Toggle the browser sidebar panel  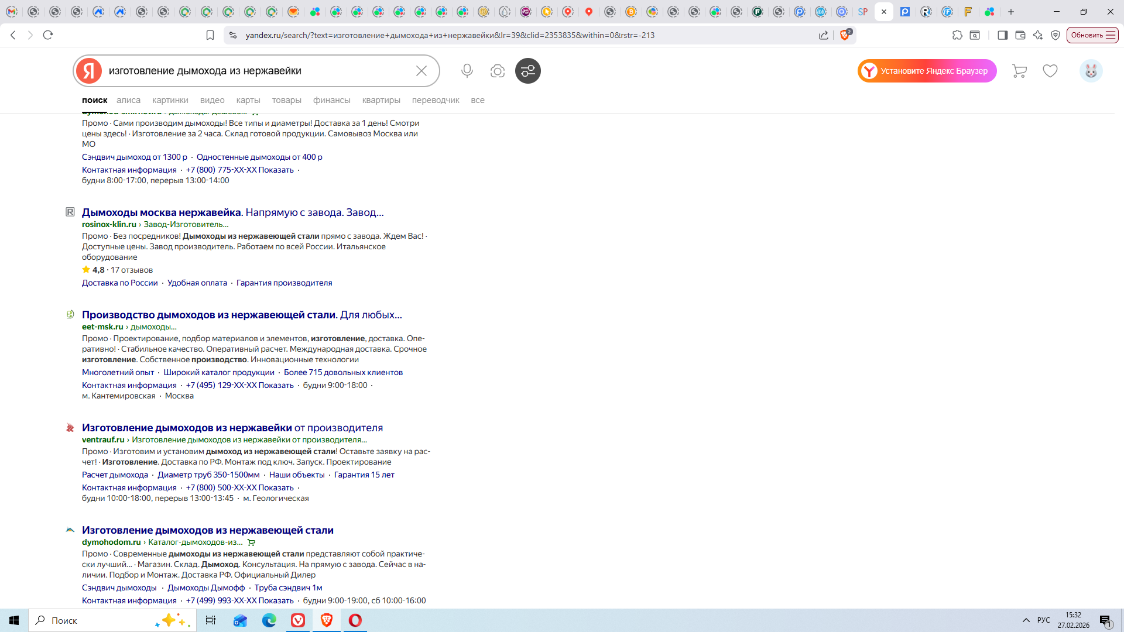click(1002, 35)
